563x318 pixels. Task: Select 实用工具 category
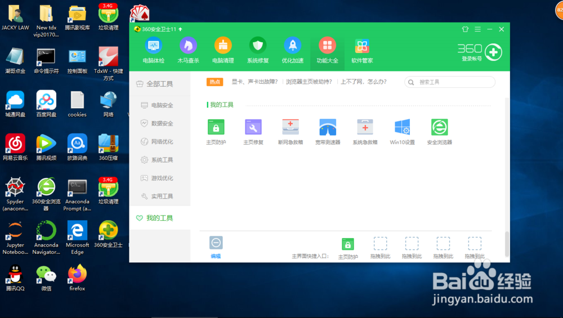tap(160, 196)
